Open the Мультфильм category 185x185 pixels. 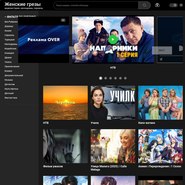11,89
